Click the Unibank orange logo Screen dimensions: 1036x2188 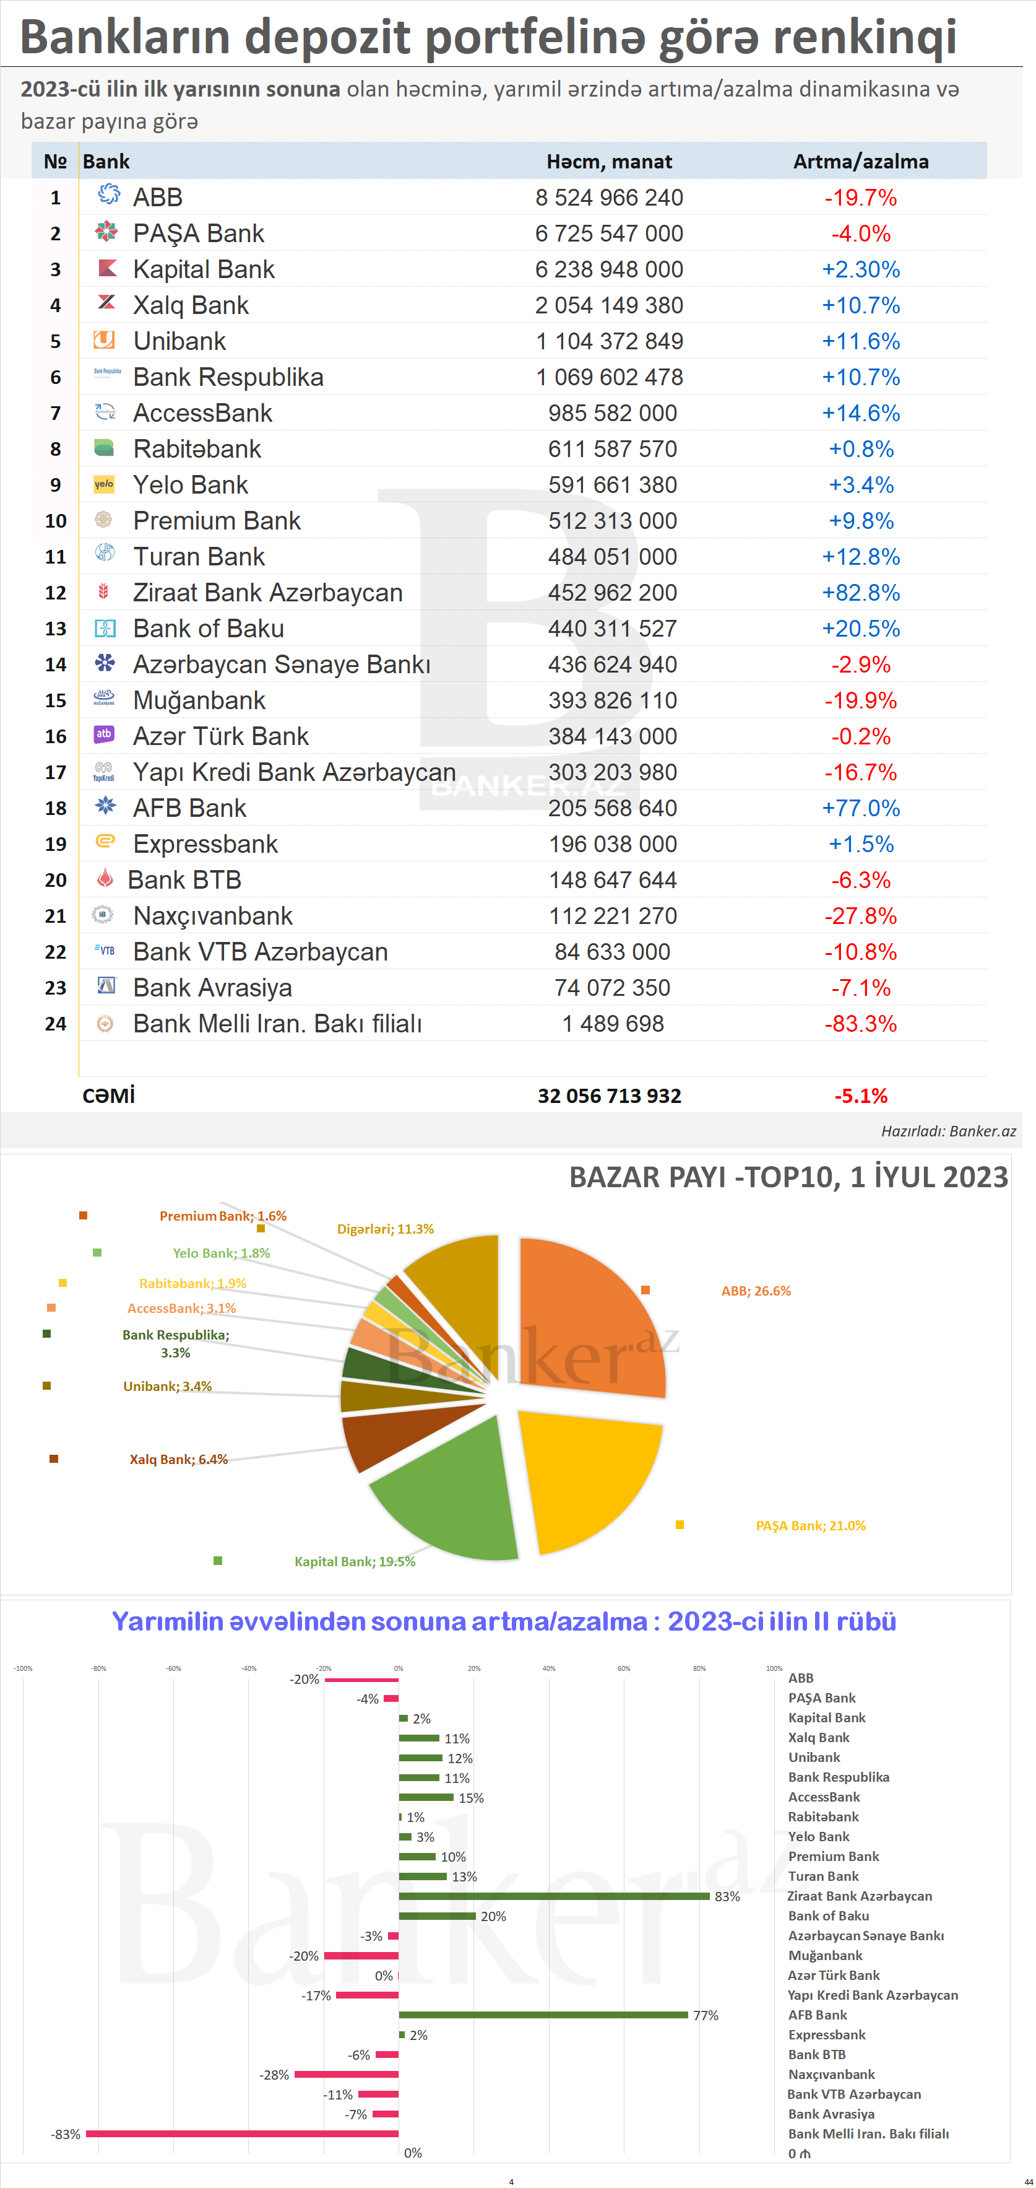point(105,340)
